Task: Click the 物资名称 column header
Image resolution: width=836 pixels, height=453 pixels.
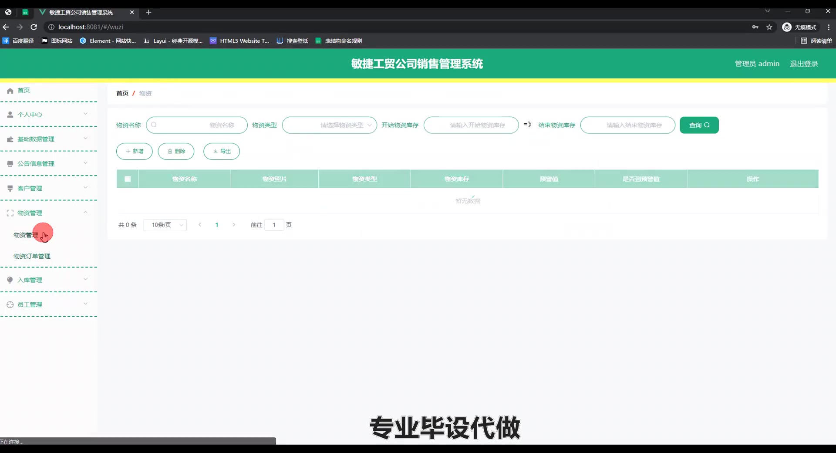Action: (x=185, y=179)
